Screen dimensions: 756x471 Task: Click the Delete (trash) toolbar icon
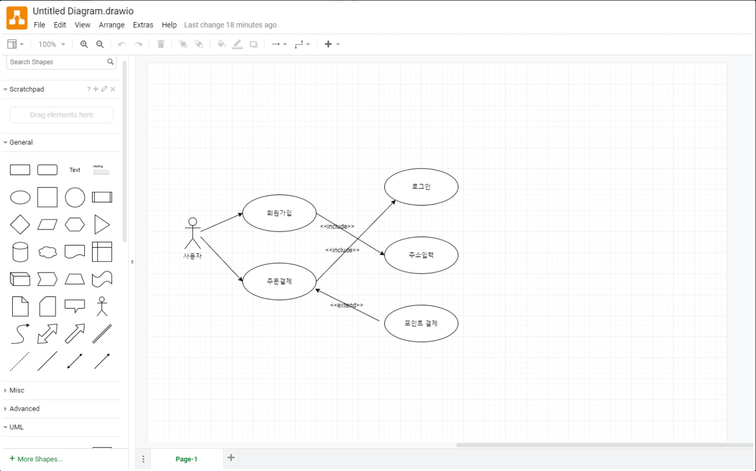click(x=160, y=44)
